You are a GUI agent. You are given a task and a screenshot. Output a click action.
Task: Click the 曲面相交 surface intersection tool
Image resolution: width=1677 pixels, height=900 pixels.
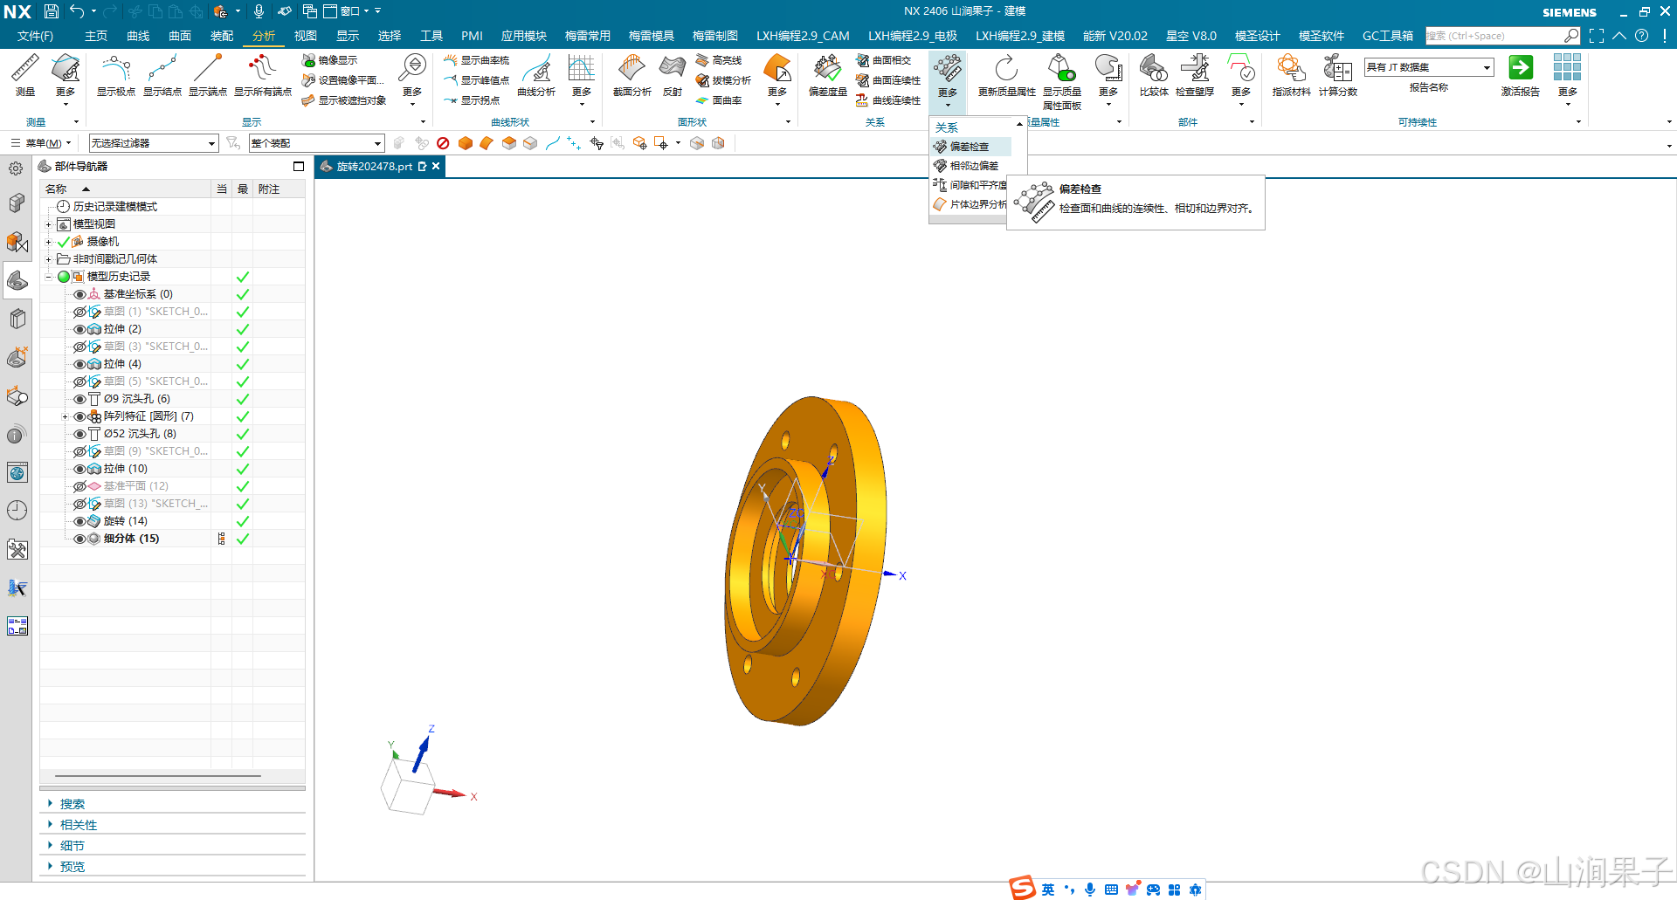(x=883, y=60)
